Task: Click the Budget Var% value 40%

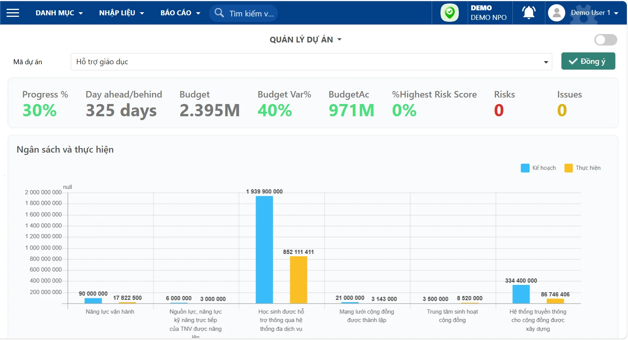Action: (275, 111)
